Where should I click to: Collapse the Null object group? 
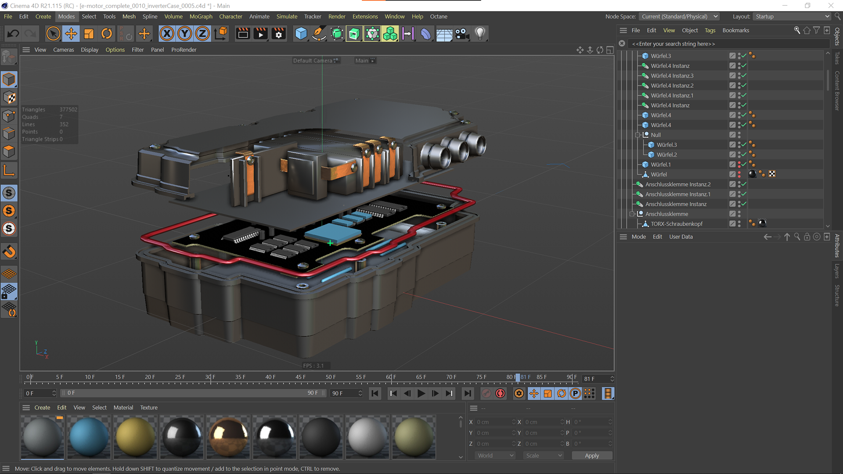638,135
